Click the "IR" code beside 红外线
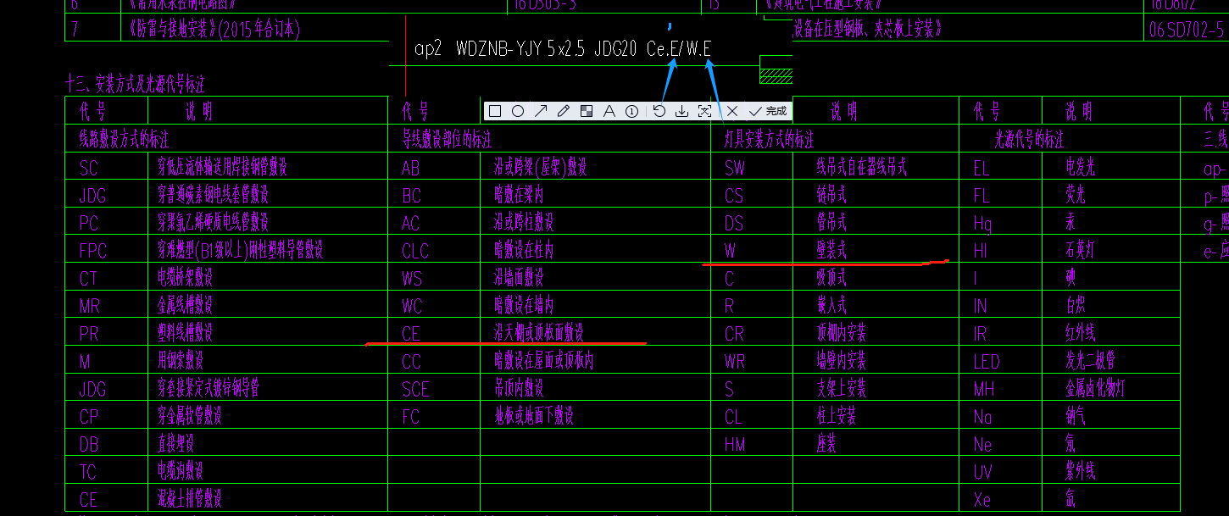Screen dimensions: 1229x516 [x=981, y=334]
